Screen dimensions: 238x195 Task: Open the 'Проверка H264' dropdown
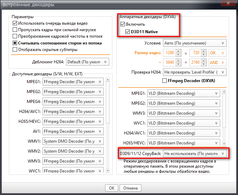tap(195, 72)
